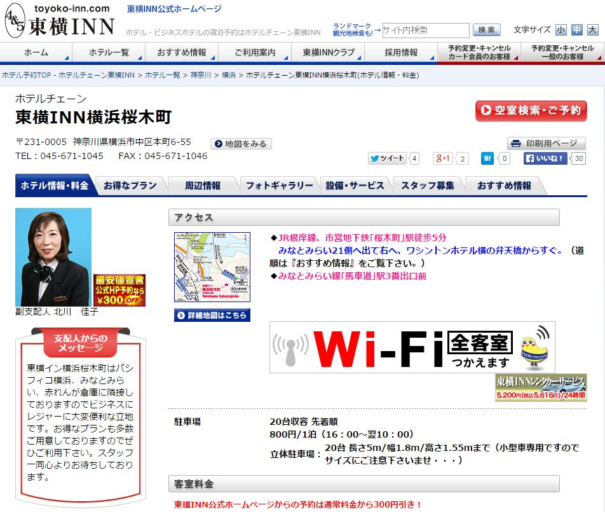Switch to the 設備・サービス tab
Screen dimensions: 605x512
coord(355,186)
